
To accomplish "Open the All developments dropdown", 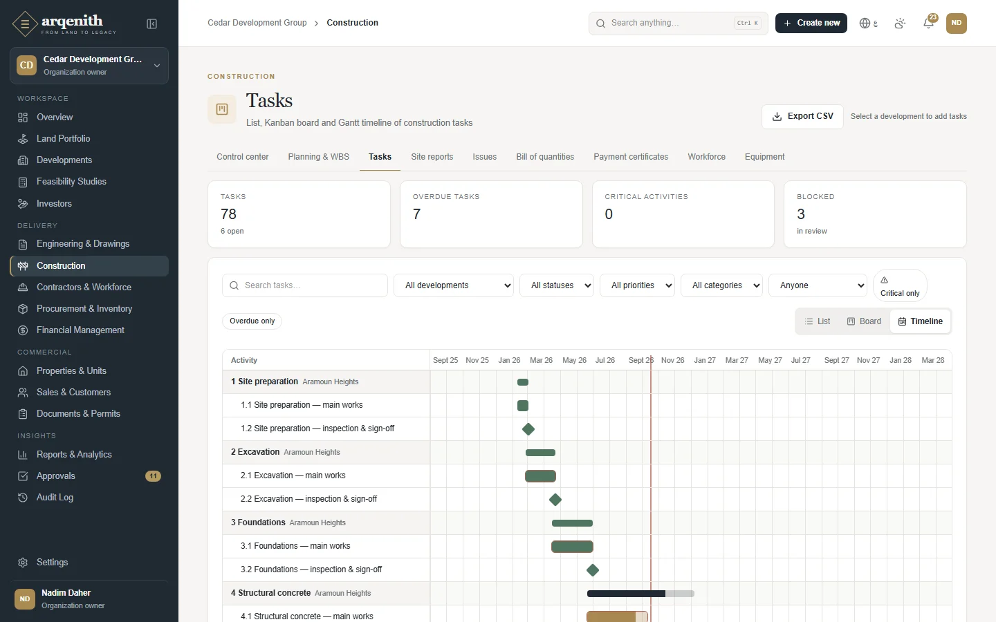I will coord(454,285).
